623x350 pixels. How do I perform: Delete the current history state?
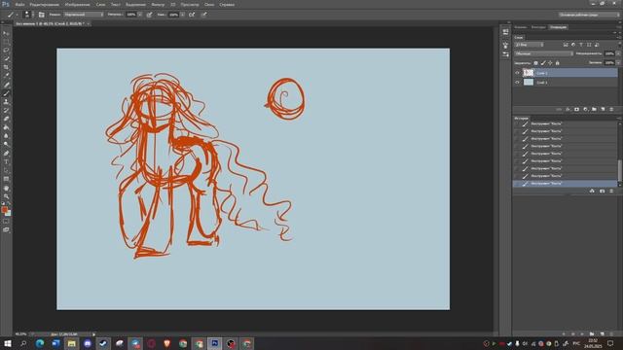611,191
